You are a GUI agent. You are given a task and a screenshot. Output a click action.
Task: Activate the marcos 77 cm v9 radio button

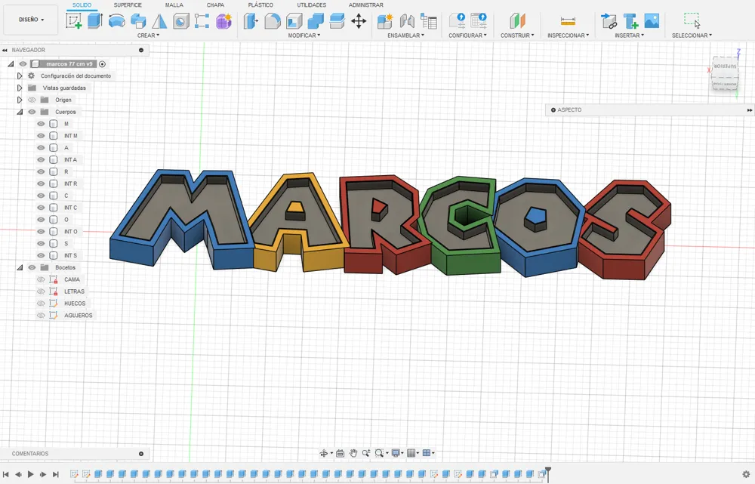[102, 64]
